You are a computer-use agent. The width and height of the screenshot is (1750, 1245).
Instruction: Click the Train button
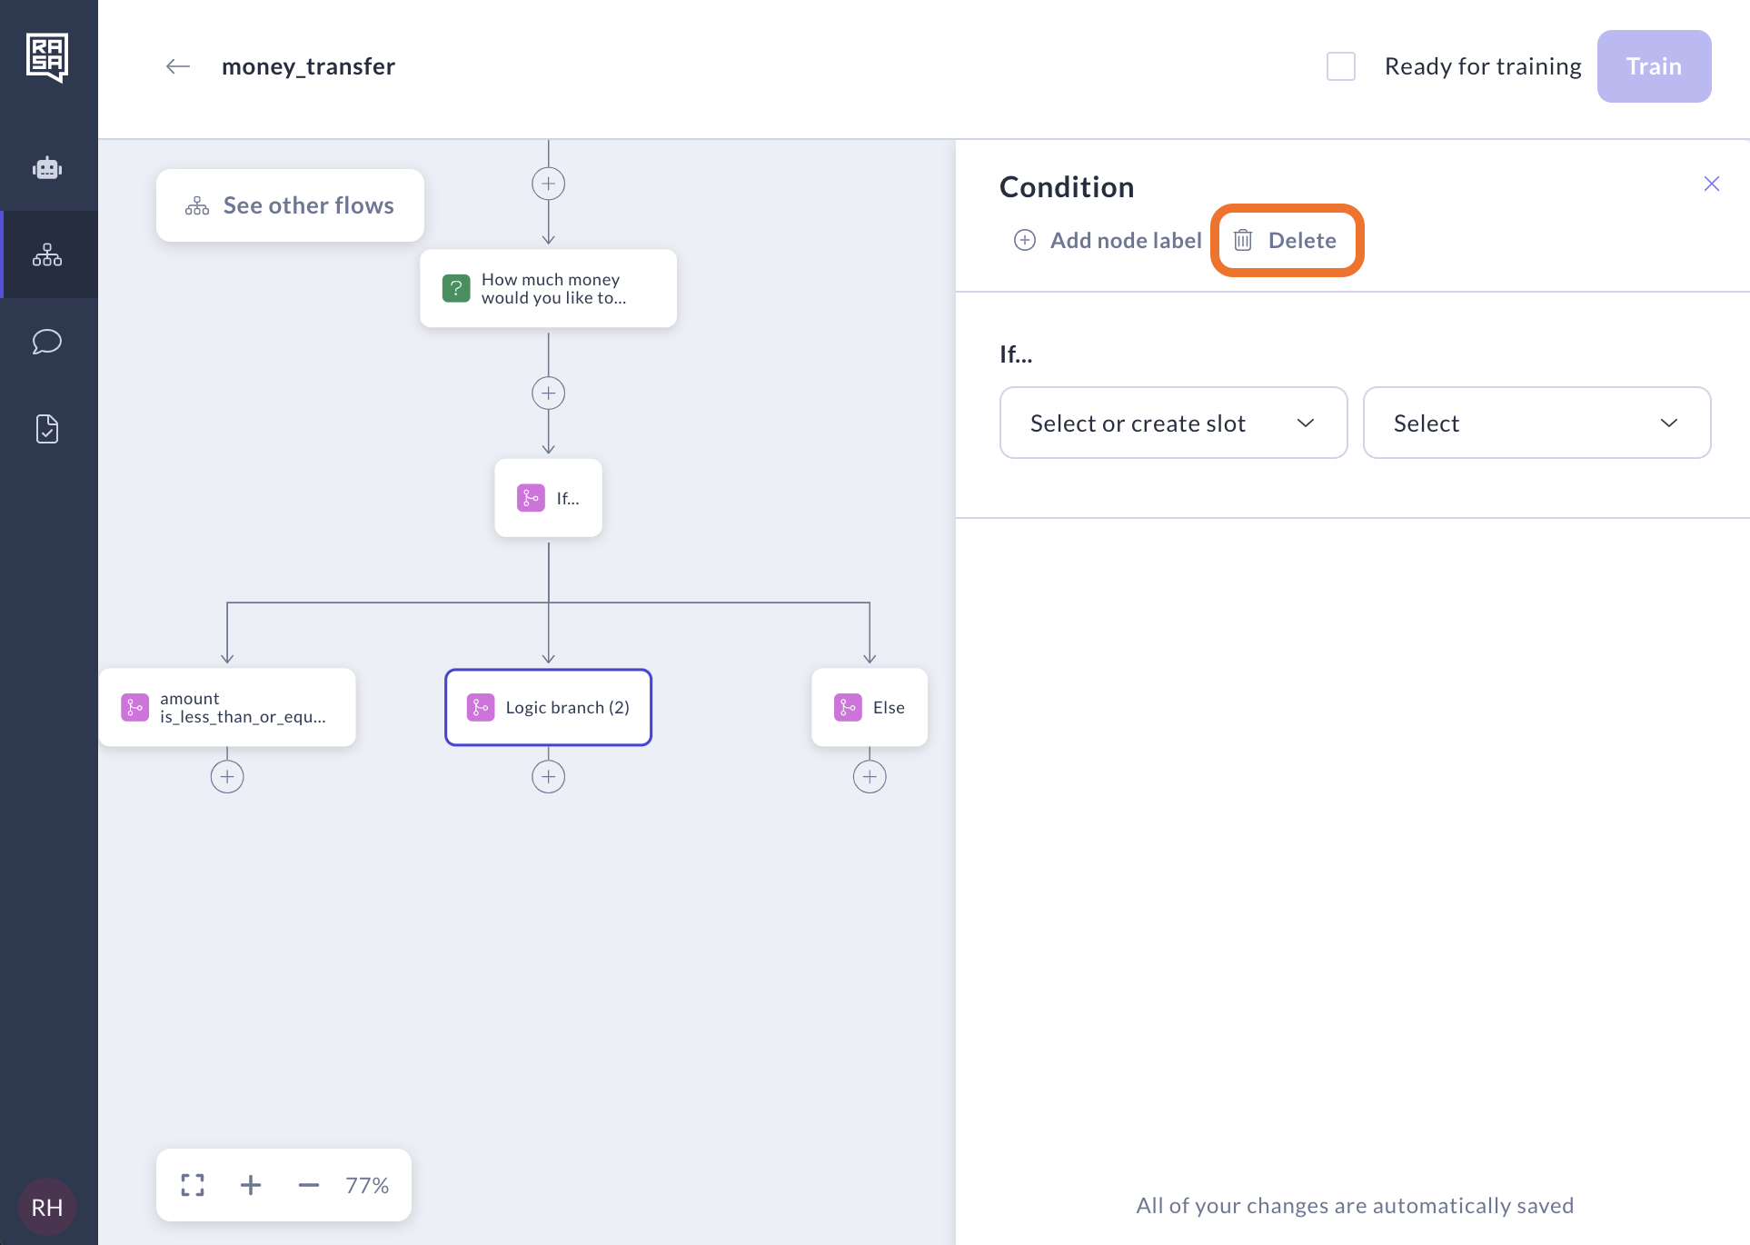coord(1654,66)
